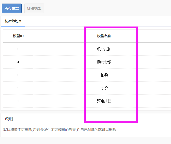Viewport: 171px width, 144px height.
Task: Switch to the 模型管理 tab
Action: [13, 21]
